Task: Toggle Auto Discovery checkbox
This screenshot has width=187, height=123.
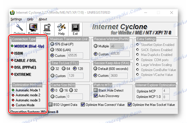Action: pyautogui.click(x=96, y=96)
